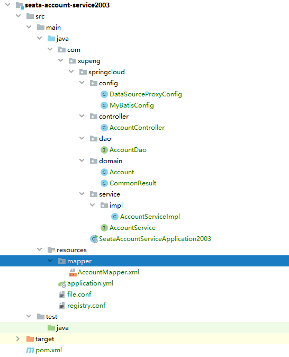Collapse the service package
Viewport: 289px width, 357px height.
pyautogui.click(x=82, y=194)
